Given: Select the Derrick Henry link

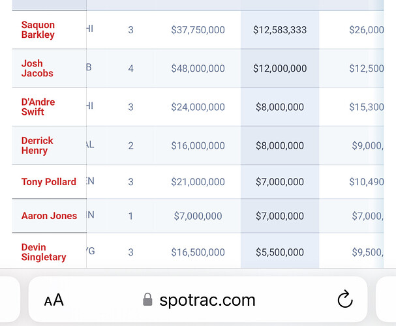Looking at the screenshot, I should pyautogui.click(x=37, y=145).
